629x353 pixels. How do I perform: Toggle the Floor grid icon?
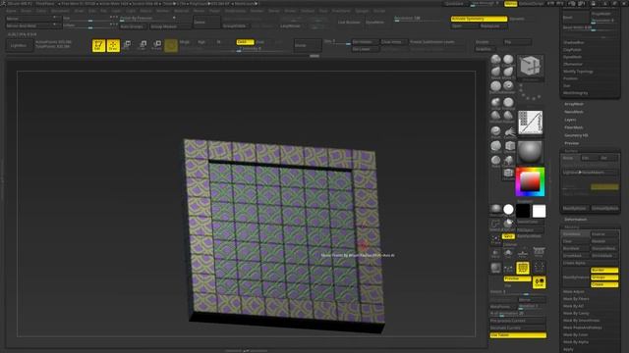pyautogui.click(x=523, y=253)
